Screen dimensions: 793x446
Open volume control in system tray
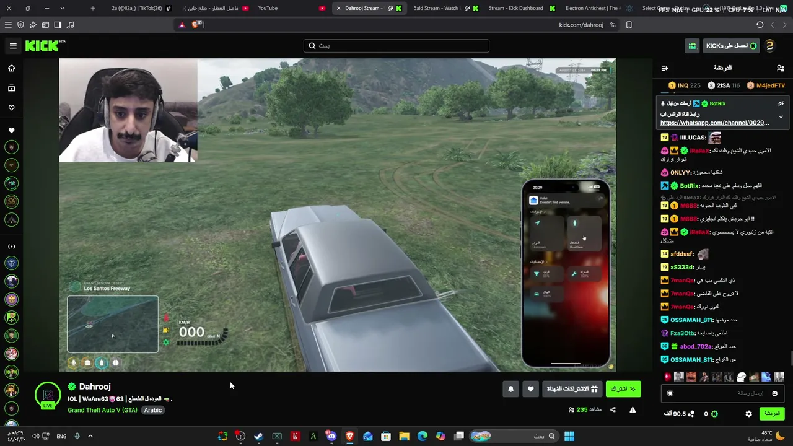click(x=35, y=436)
